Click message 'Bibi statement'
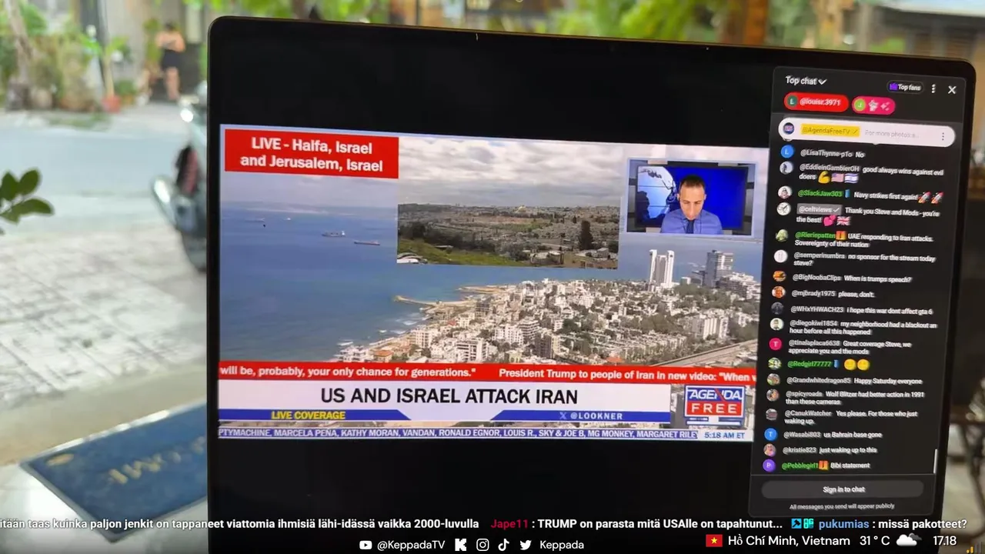Viewport: 985px width, 554px height. pyautogui.click(x=850, y=466)
